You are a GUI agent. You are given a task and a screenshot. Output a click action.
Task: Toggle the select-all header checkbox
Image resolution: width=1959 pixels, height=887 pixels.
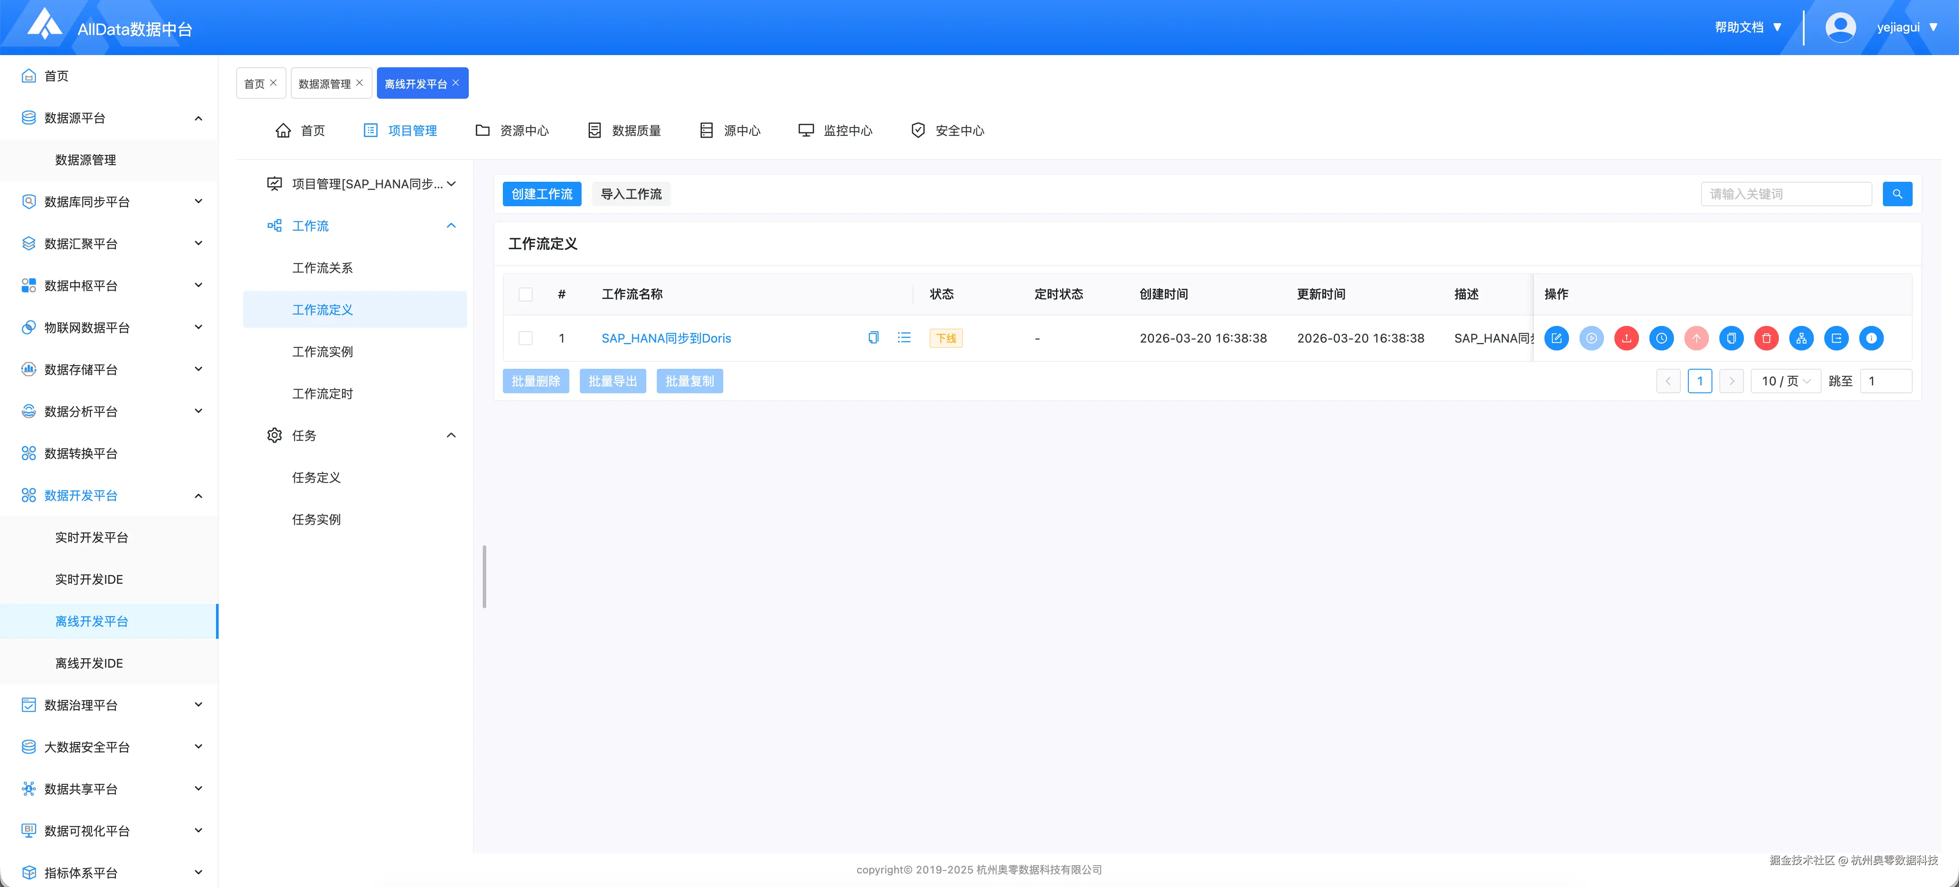526,294
